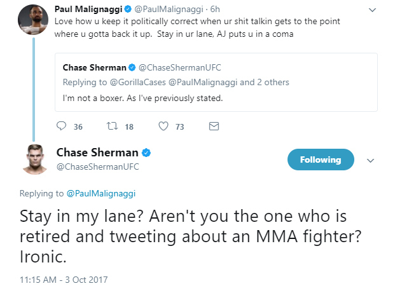
Task: Expand the options chevron on Paul's tweet
Action: tap(371, 11)
